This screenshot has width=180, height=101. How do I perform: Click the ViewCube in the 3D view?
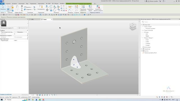(133, 26)
